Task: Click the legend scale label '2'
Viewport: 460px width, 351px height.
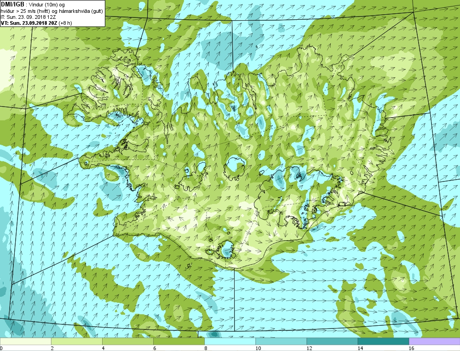Action: pyautogui.click(x=52, y=348)
